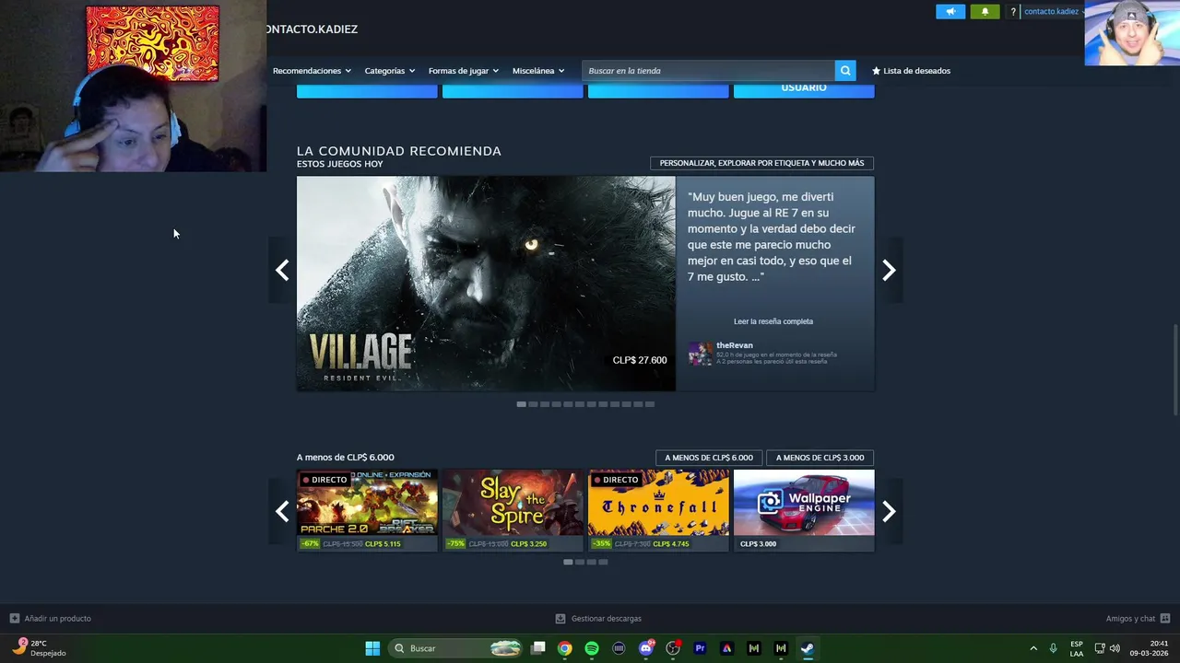Click the page vertical scrollbar thumb
The image size is (1180, 663).
[1175, 369]
